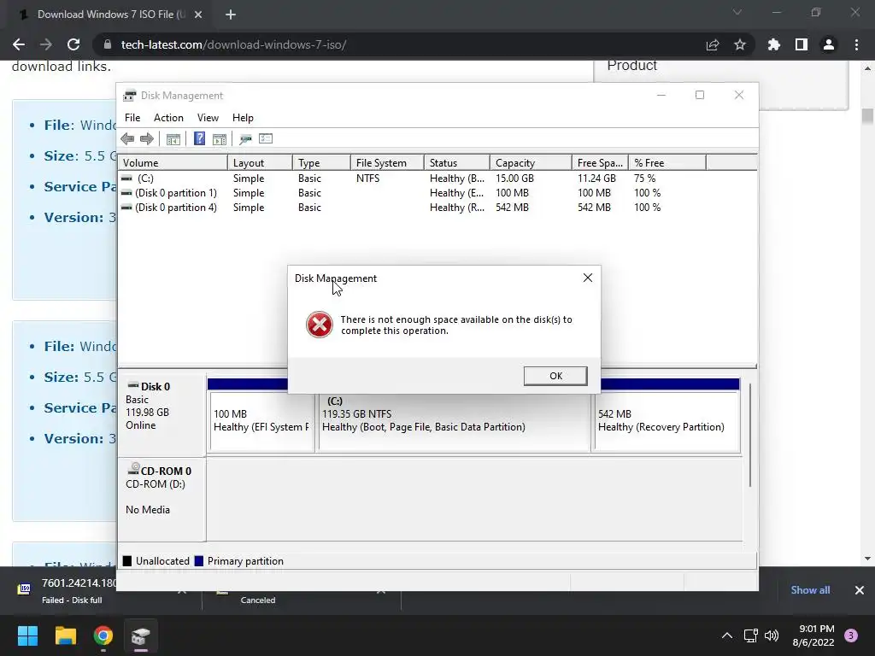The height and width of the screenshot is (656, 875).
Task: Open File Explorer from taskbar
Action: click(x=65, y=635)
